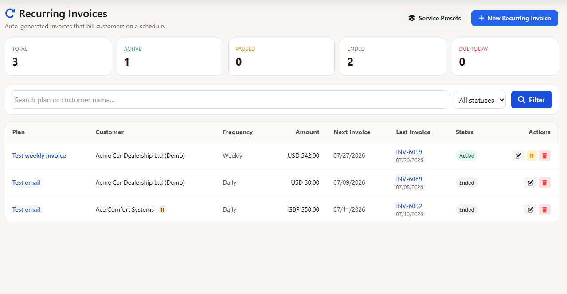Click the Paused stat card
Image resolution: width=567 pixels, height=294 pixels.
click(282, 57)
